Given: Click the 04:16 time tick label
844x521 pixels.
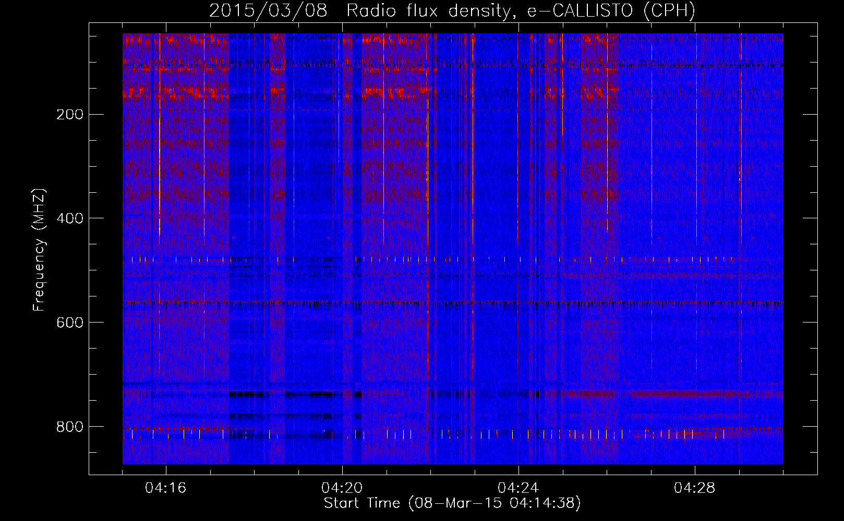Looking at the screenshot, I should point(166,488).
